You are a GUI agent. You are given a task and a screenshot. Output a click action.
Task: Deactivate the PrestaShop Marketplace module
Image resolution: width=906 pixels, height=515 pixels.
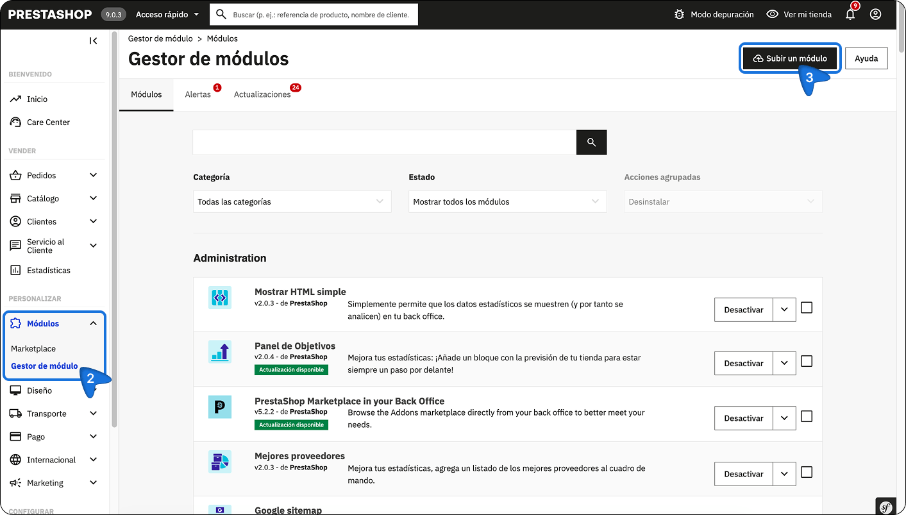[744, 418]
